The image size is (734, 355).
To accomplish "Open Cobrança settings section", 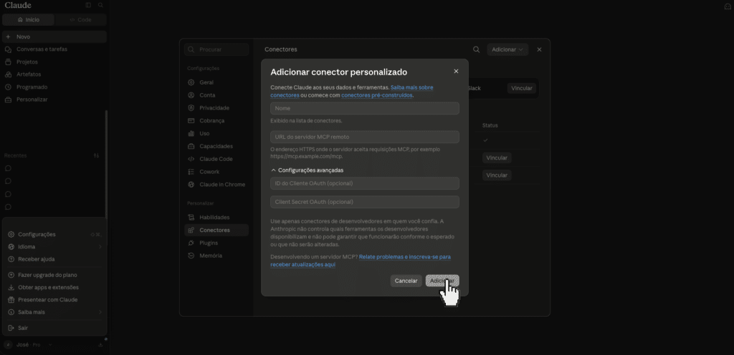I will 216,120.
